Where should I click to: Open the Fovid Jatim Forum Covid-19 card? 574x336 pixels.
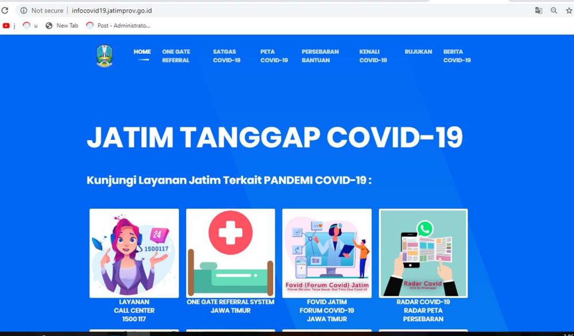tap(327, 253)
